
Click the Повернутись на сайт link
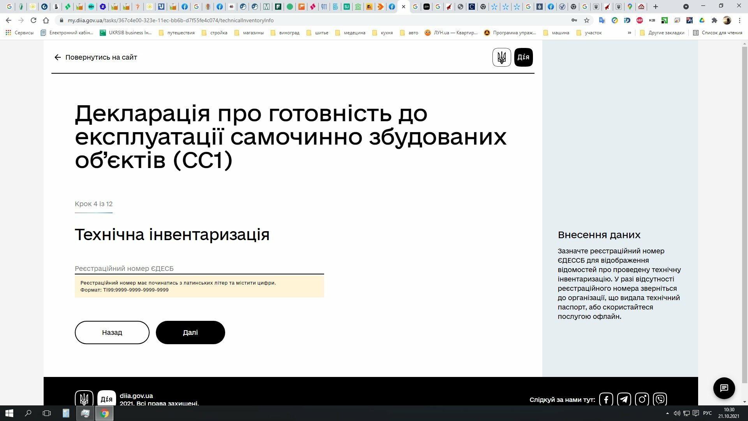[x=101, y=57]
